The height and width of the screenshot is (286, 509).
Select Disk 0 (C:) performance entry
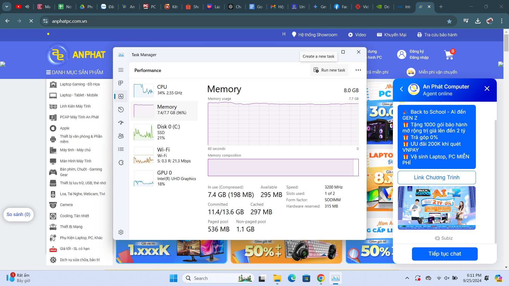coord(164,132)
